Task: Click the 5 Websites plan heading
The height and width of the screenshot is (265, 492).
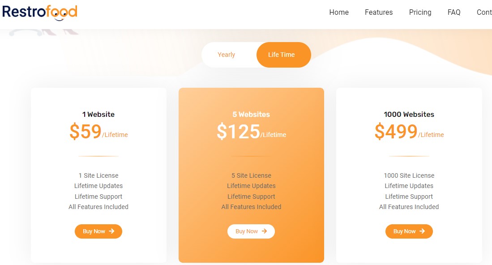Action: [251, 115]
